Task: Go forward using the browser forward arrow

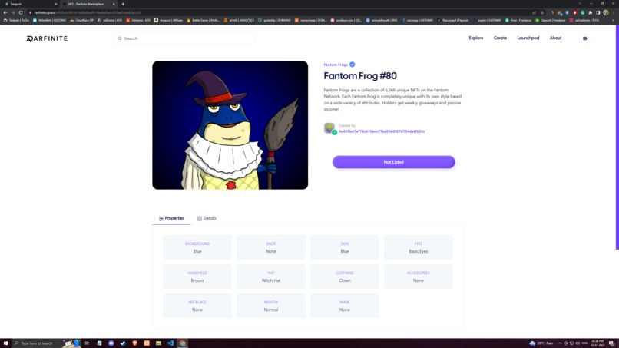Action: pyautogui.click(x=13, y=12)
